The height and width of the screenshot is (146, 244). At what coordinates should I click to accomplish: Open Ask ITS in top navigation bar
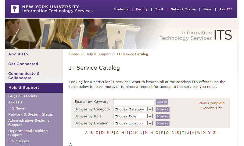[x=226, y=9]
